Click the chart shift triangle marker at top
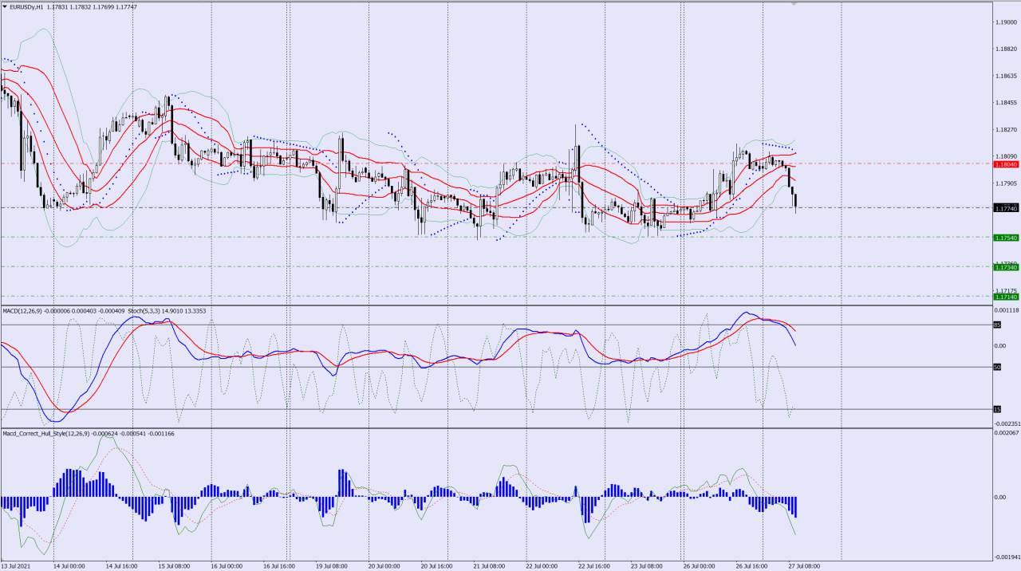This screenshot has width=1021, height=571. [x=794, y=4]
